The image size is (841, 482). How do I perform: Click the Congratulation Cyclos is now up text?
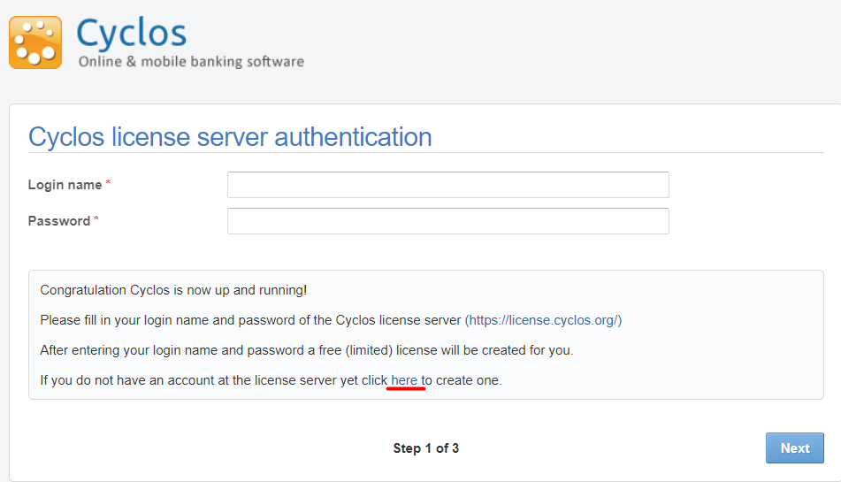click(173, 290)
